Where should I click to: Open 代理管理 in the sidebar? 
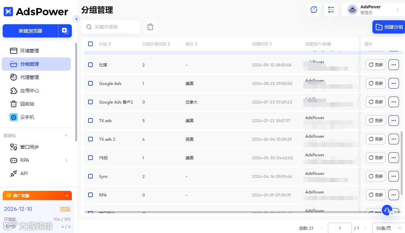pyautogui.click(x=36, y=77)
